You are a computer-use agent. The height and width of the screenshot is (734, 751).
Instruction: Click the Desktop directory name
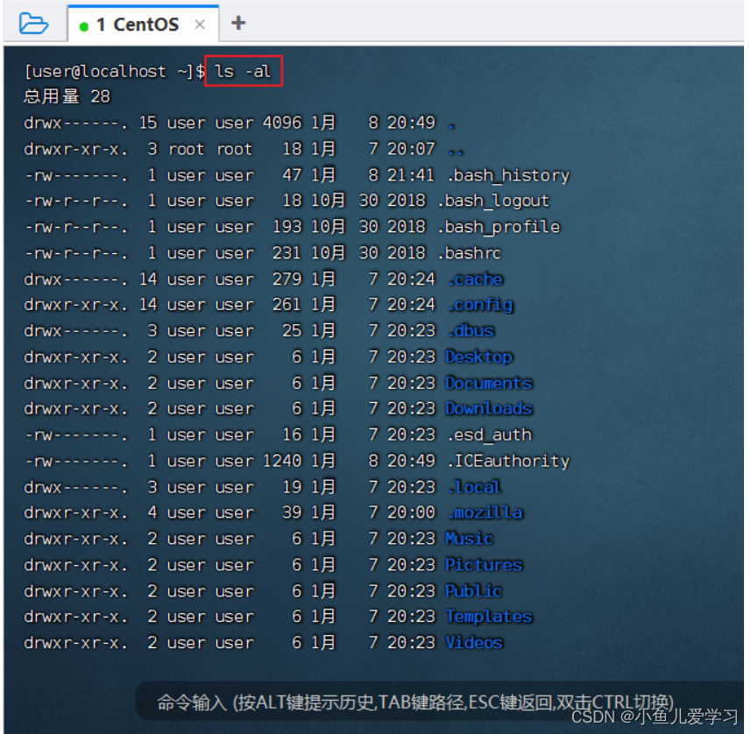click(x=479, y=357)
